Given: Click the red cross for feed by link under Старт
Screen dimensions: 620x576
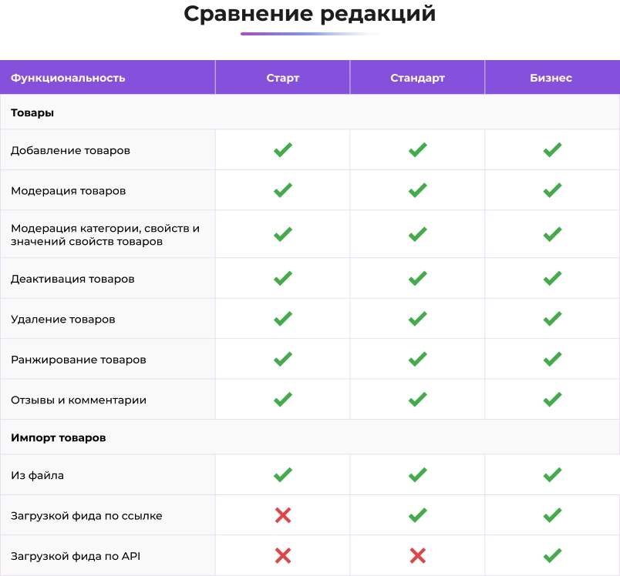Looking at the screenshot, I should pyautogui.click(x=283, y=515).
